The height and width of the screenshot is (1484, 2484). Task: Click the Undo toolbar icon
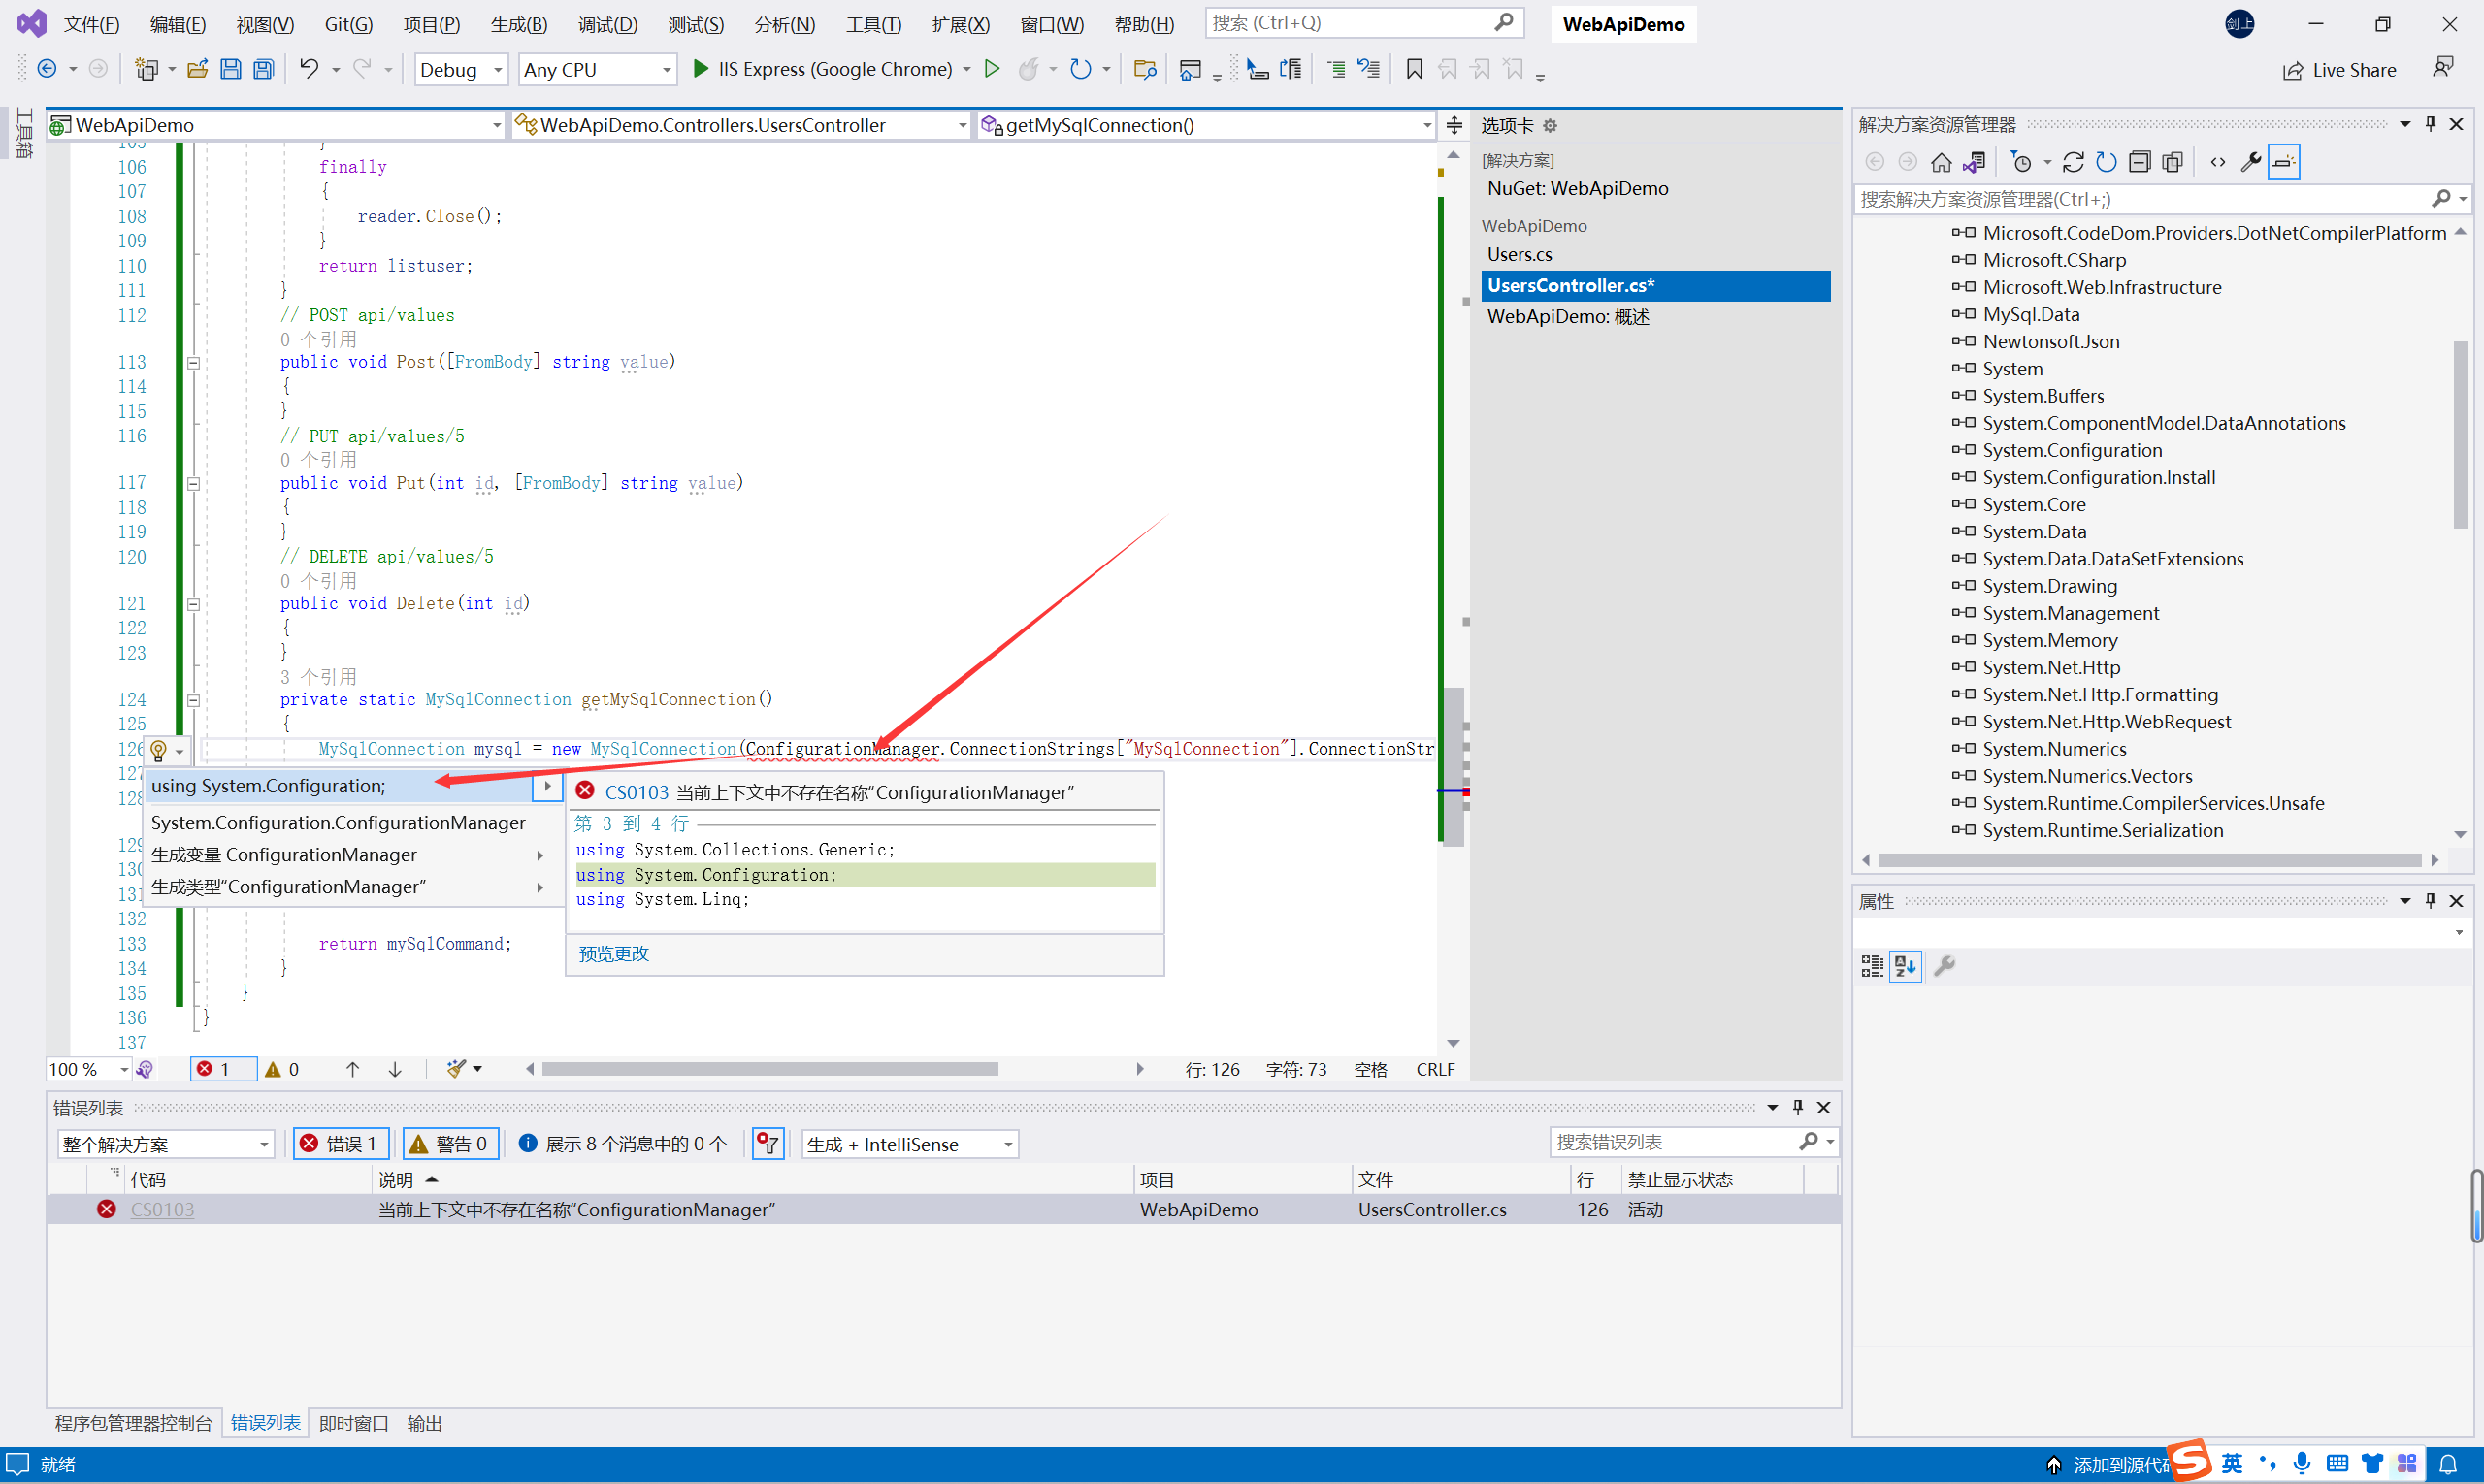309,69
